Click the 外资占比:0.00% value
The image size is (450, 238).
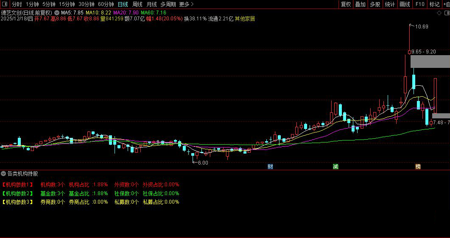(x=161, y=185)
